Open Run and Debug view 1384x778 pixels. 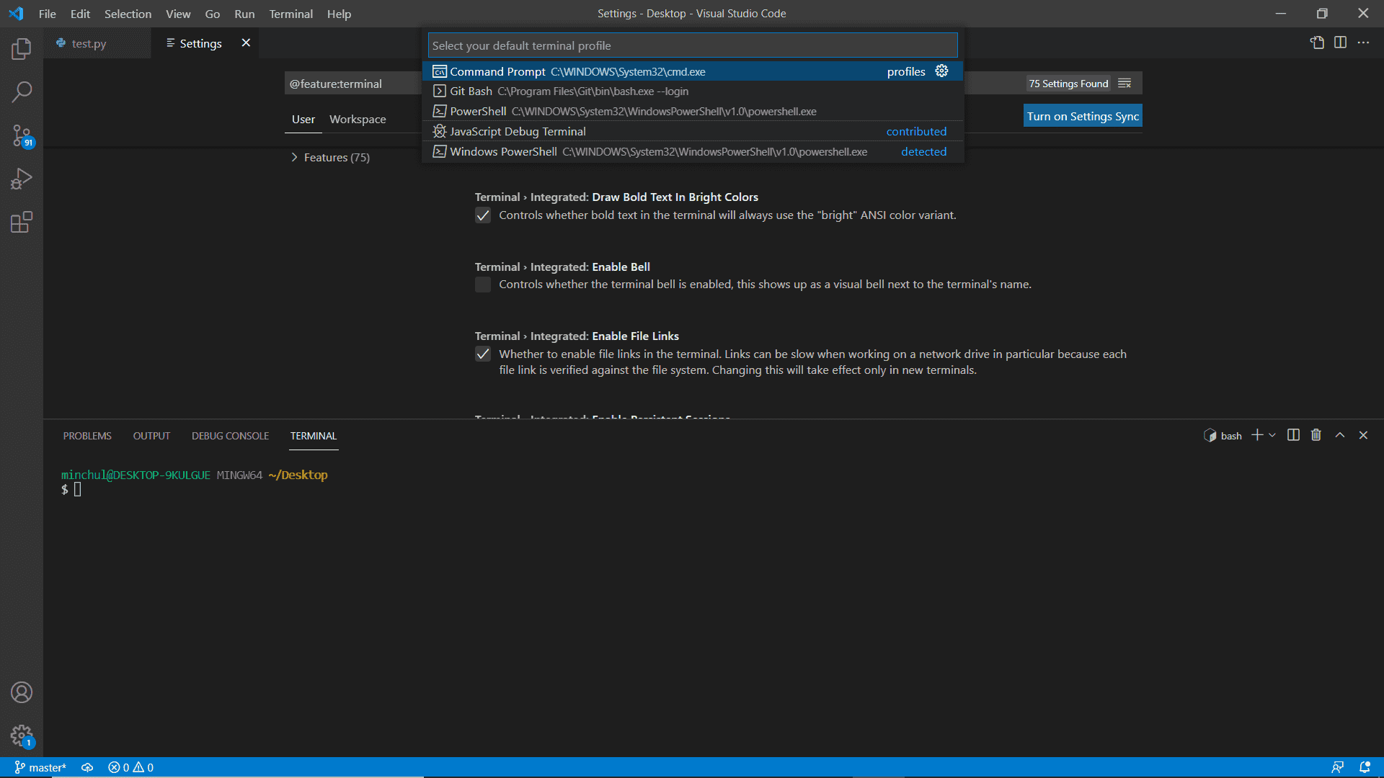pos(22,179)
